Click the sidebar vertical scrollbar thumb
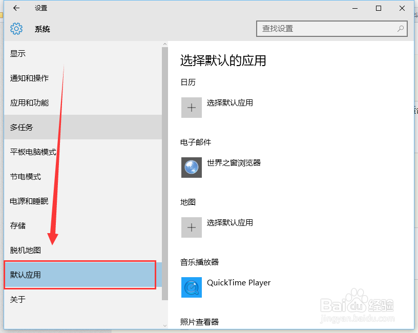The width and height of the screenshot is (418, 333). [165, 174]
